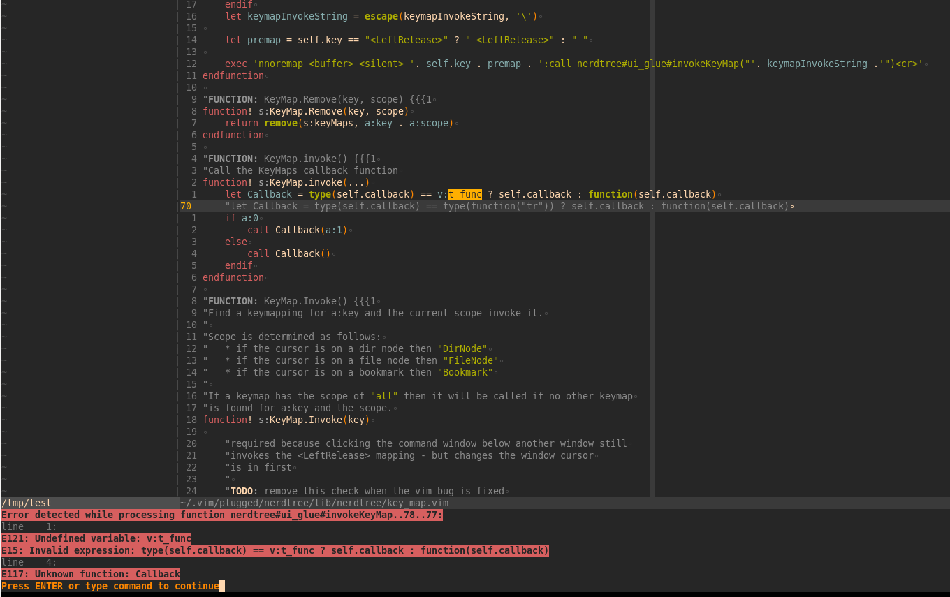Click current line number 70 in gutter
Viewport: 950px width, 597px height.
[186, 206]
